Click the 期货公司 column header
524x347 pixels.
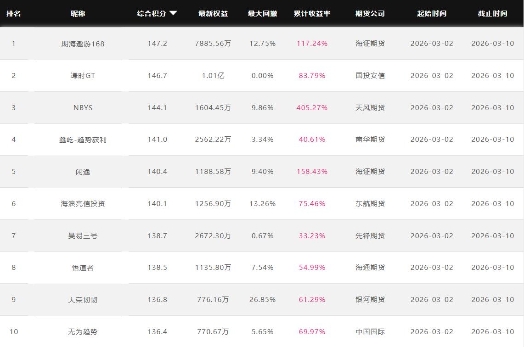pos(370,14)
